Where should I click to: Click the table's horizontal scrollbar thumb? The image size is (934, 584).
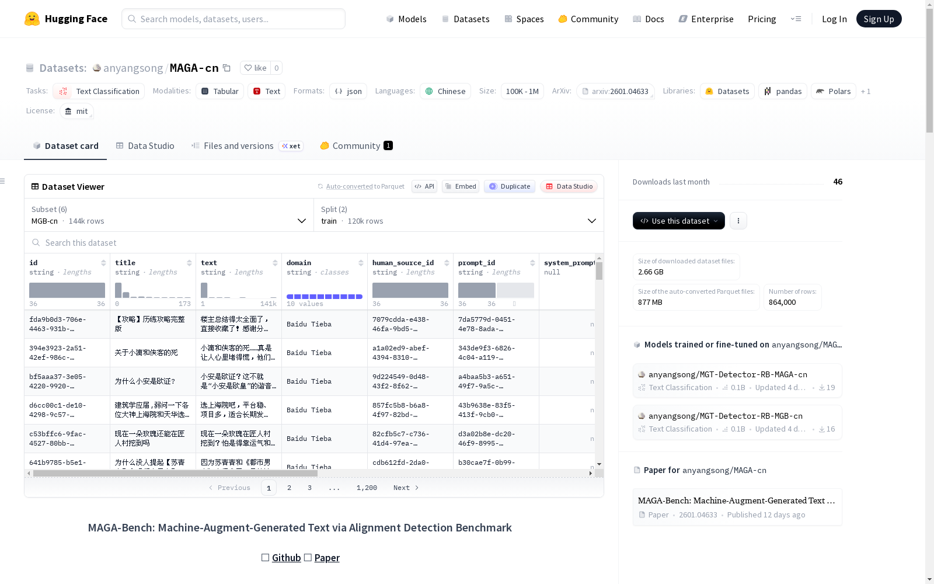175,473
